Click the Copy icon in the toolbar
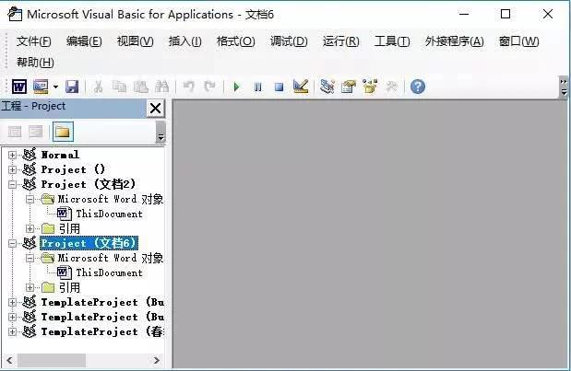 (119, 87)
